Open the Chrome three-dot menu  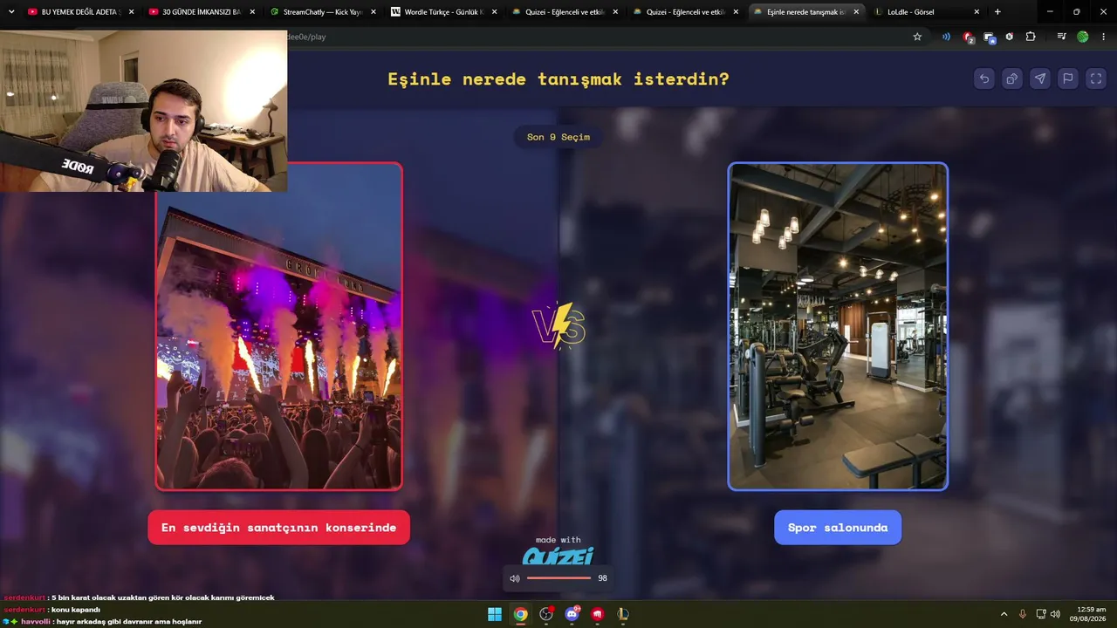point(1104,37)
